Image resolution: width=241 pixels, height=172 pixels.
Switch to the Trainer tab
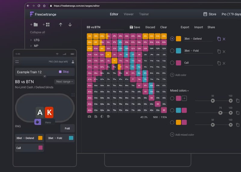pos(144,14)
